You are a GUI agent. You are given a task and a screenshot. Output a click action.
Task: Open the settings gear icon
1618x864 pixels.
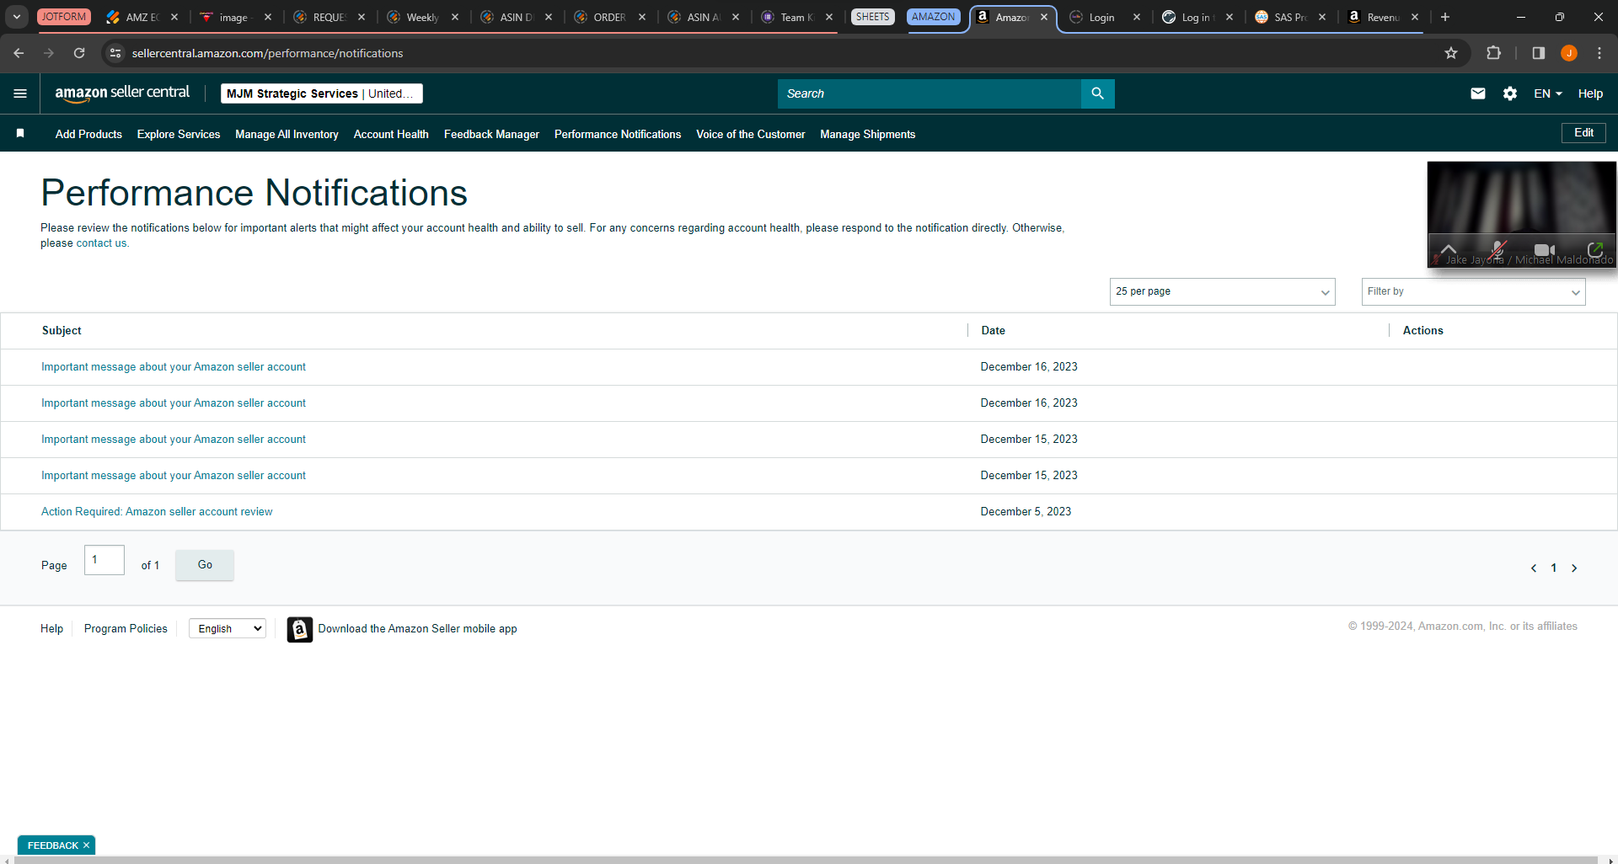[x=1510, y=93]
